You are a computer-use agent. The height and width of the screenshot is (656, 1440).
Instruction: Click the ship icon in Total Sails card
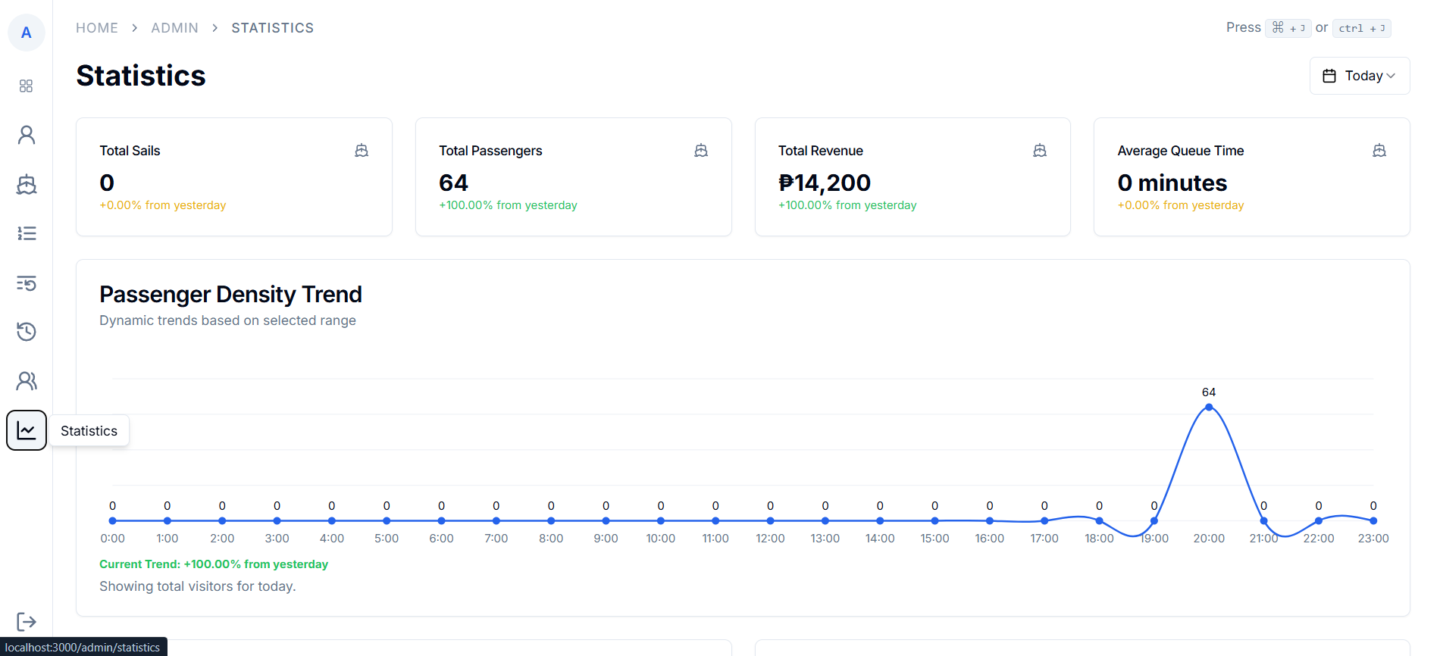tap(362, 151)
